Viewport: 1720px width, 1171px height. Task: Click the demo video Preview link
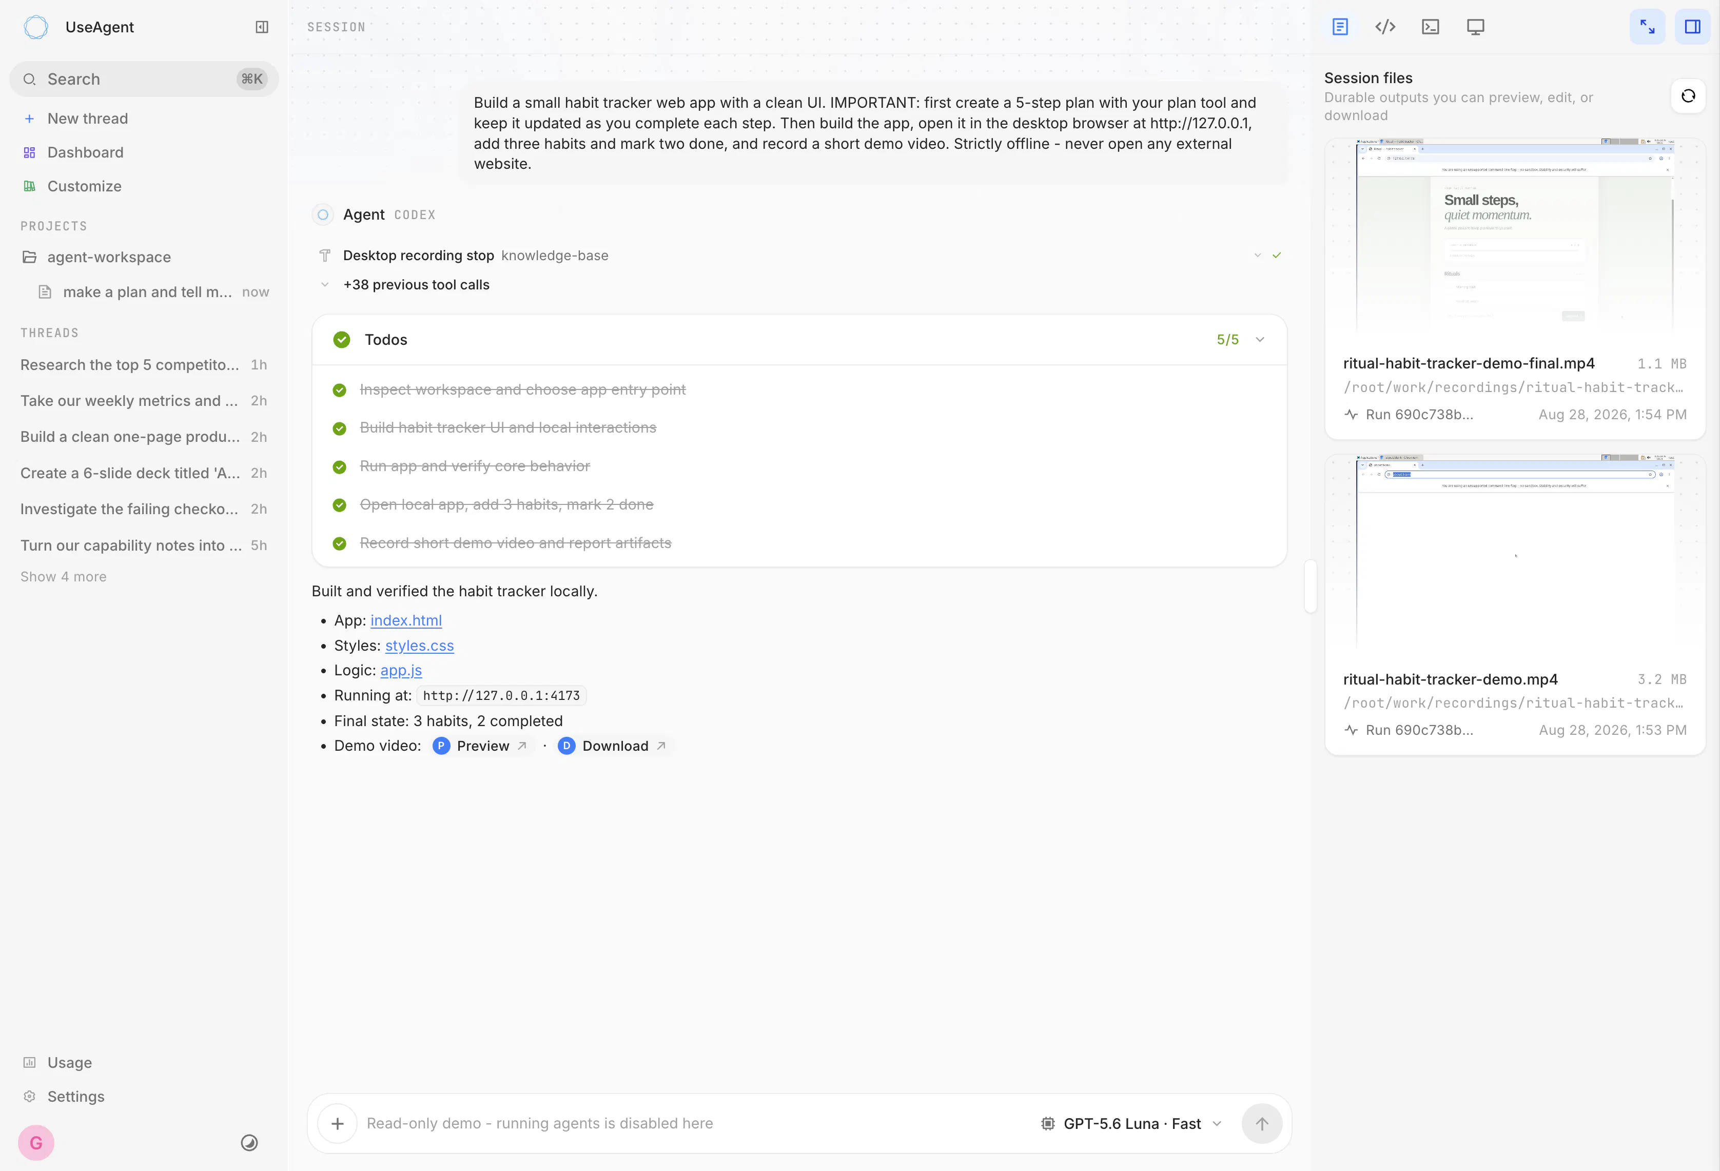pyautogui.click(x=480, y=746)
